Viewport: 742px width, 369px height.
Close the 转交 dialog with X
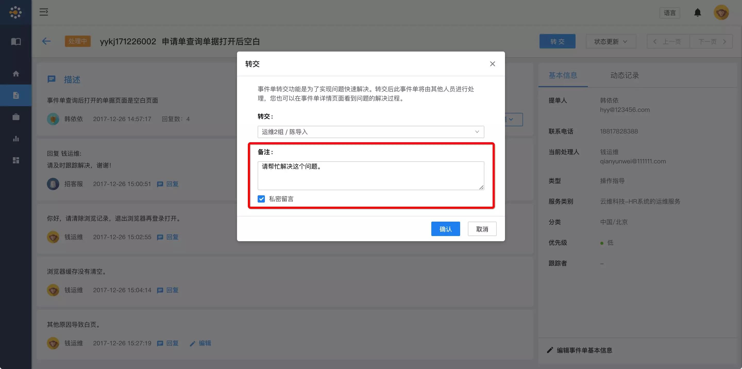(x=492, y=64)
